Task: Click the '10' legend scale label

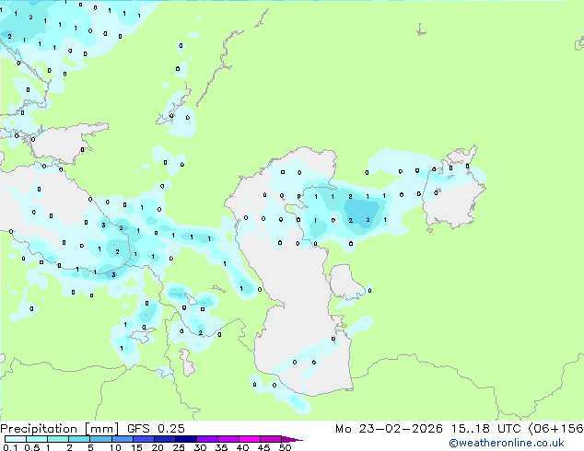Action: click(115, 447)
